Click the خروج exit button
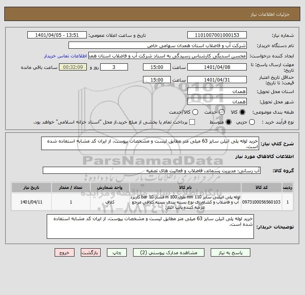 point(65,253)
